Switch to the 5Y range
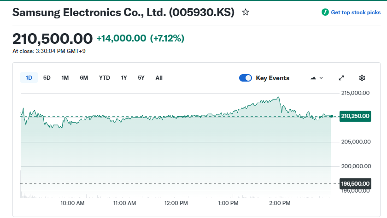This screenshot has height=218, width=387. pyautogui.click(x=141, y=78)
